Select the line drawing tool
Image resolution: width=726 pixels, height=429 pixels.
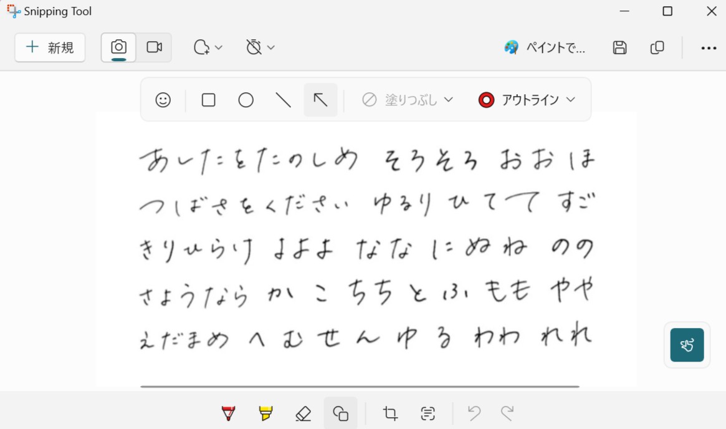[283, 99]
